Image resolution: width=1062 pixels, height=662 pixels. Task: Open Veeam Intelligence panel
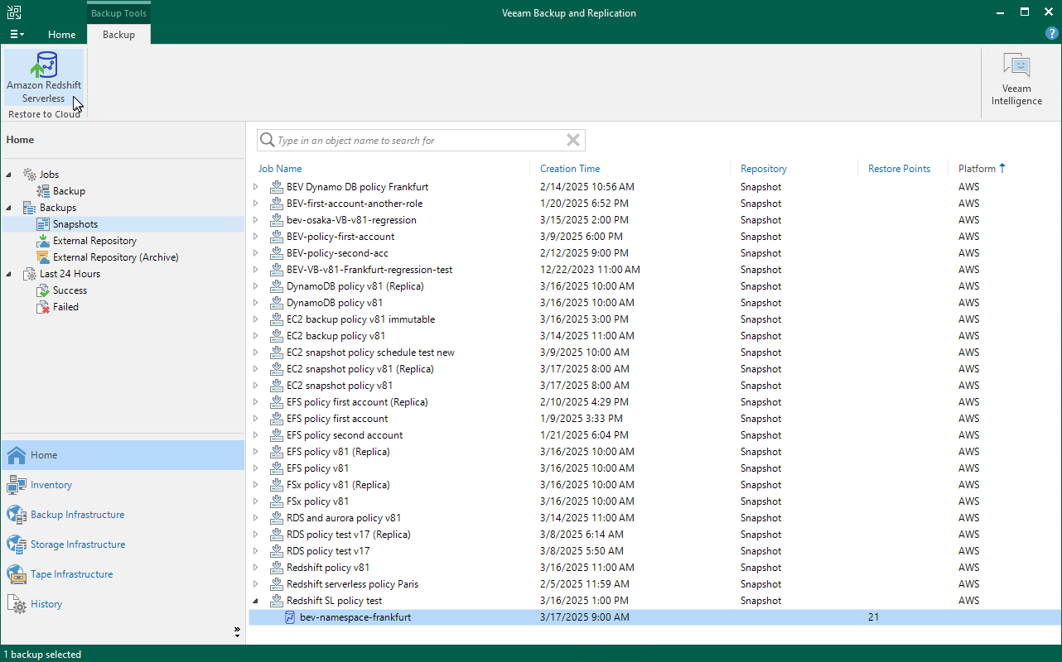click(1016, 79)
